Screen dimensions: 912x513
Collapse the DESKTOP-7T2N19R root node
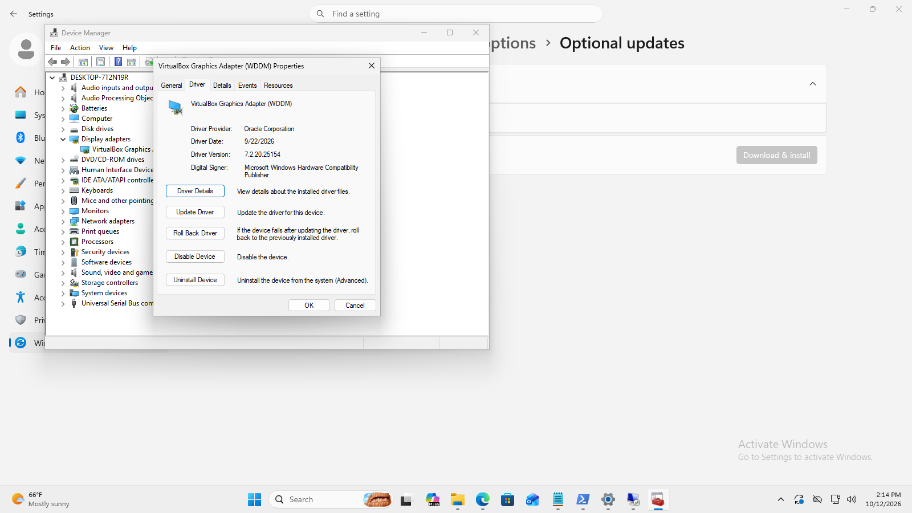point(52,78)
